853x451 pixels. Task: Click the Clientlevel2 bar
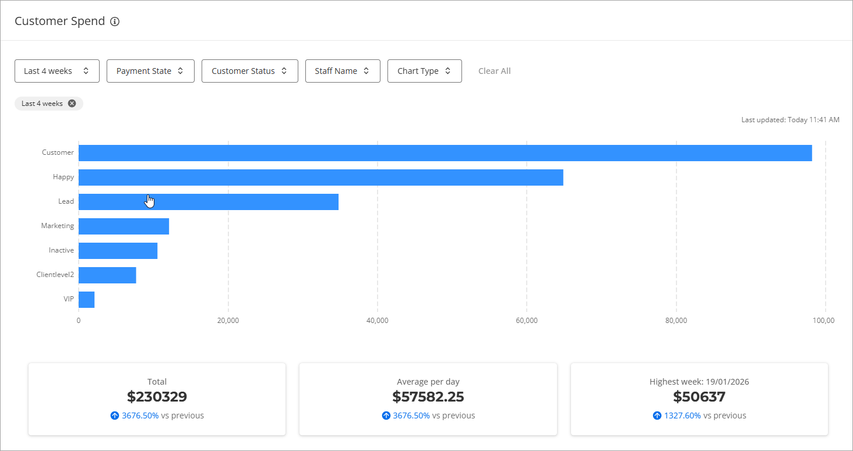click(x=107, y=275)
